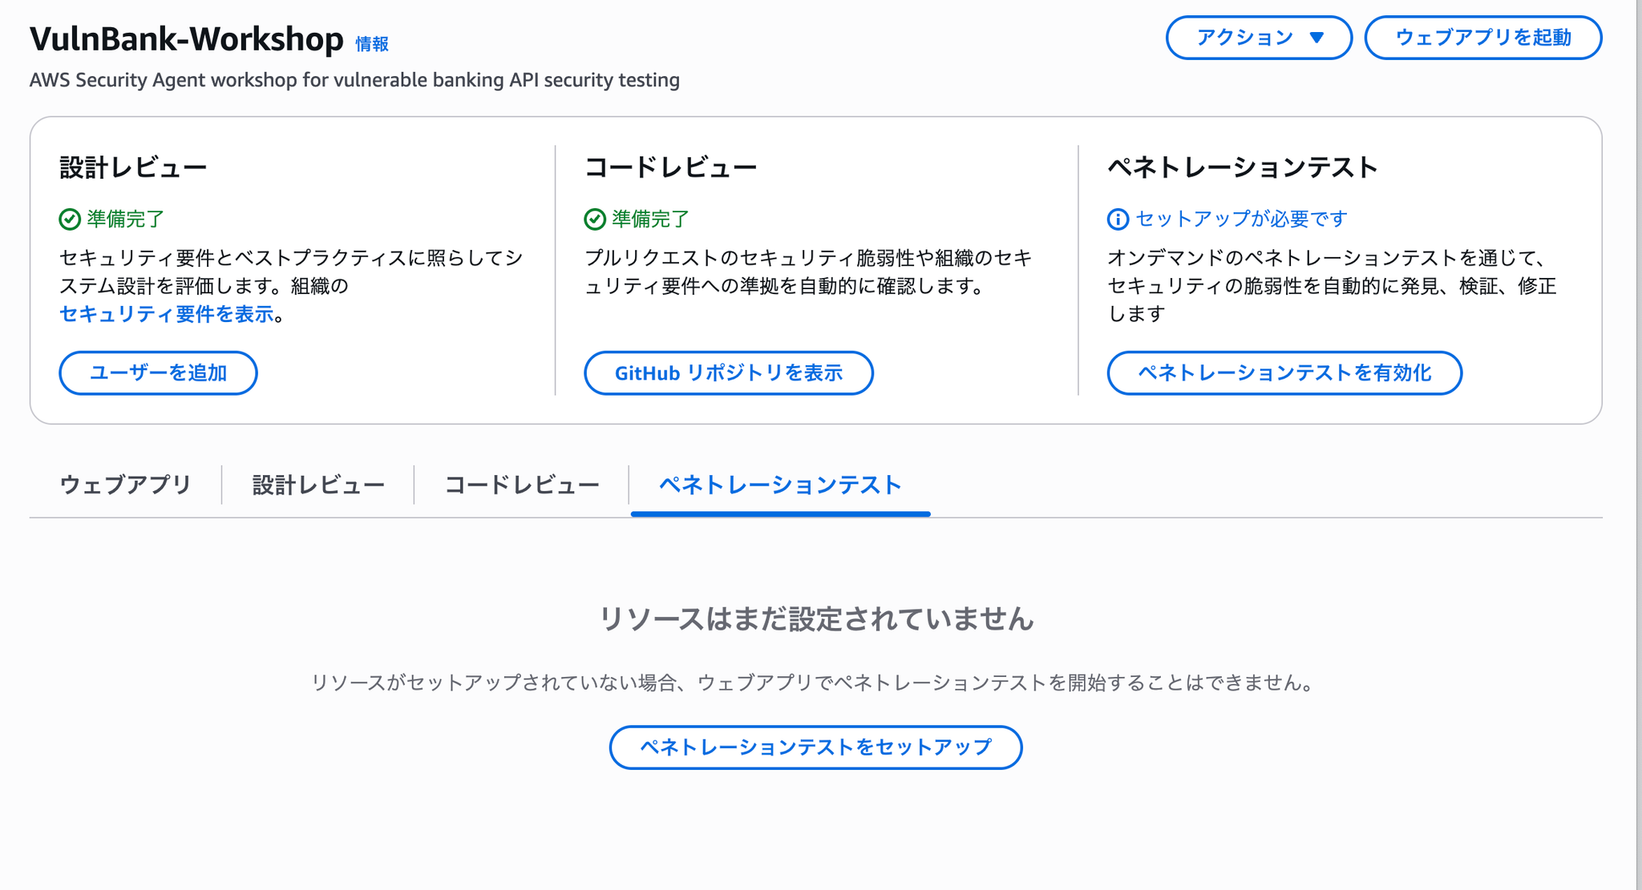Click the セットアップが必要です status text

point(1241,219)
